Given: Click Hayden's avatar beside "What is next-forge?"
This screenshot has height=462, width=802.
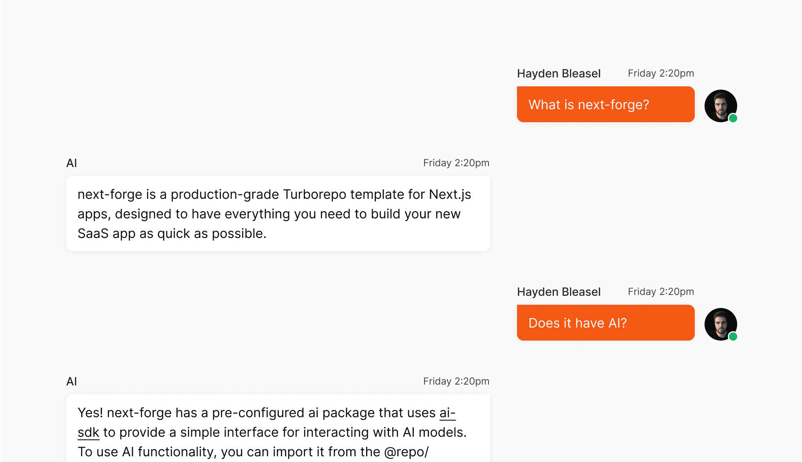Looking at the screenshot, I should click(x=720, y=106).
